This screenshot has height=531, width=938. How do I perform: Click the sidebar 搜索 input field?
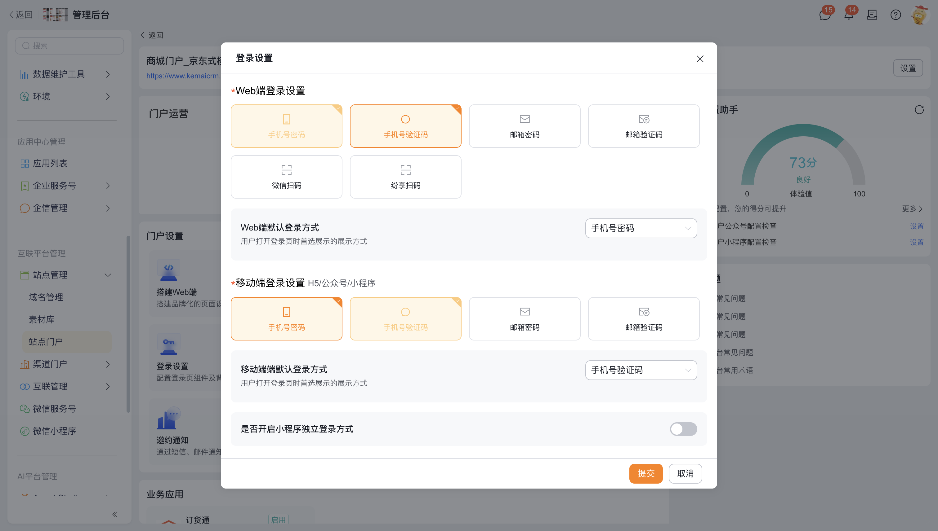click(x=69, y=46)
